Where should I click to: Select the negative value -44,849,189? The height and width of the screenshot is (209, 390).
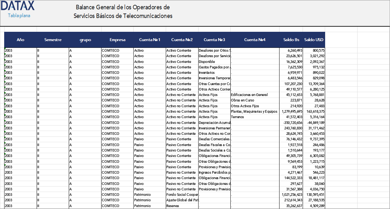point(314,123)
